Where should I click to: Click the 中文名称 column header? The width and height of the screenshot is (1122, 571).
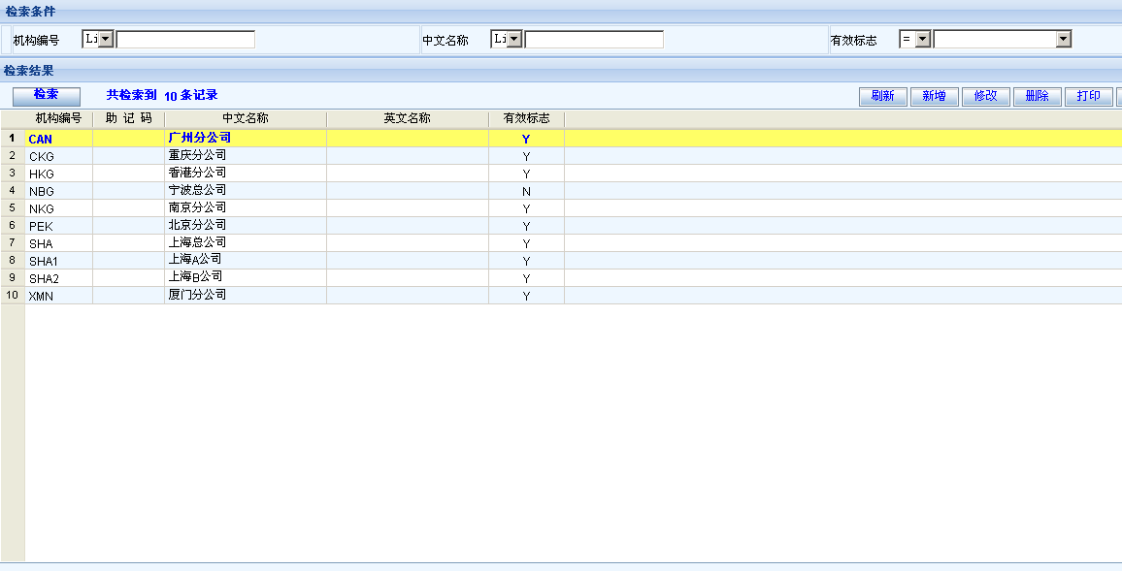245,118
